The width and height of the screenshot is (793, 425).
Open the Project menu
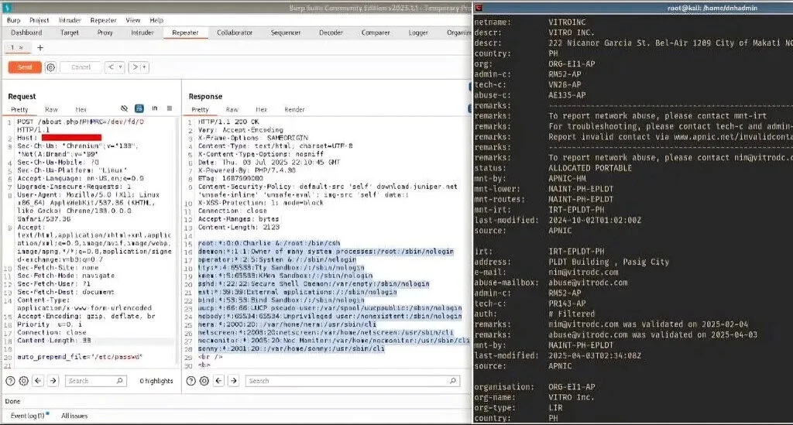(39, 20)
